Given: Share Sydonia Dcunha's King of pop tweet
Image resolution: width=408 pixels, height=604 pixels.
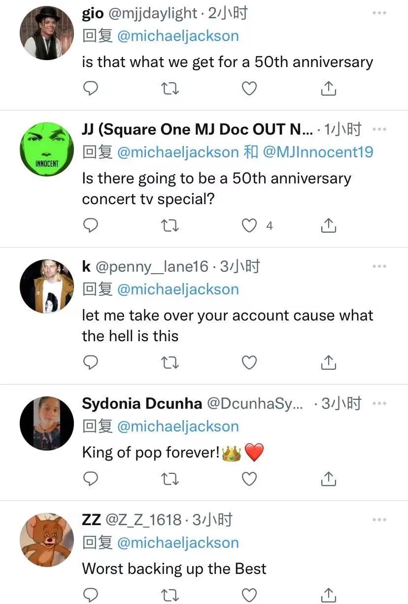Looking at the screenshot, I should tap(329, 478).
